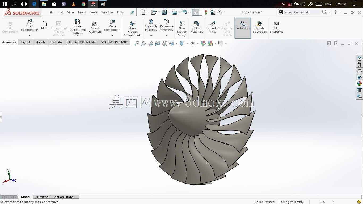Open the Appearances task pane tab
363x204 pixels.
point(360,84)
